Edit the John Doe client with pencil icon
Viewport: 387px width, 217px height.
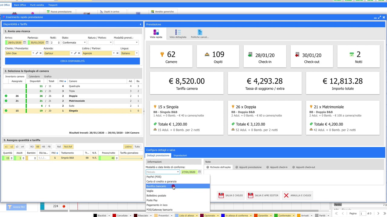point(37,53)
